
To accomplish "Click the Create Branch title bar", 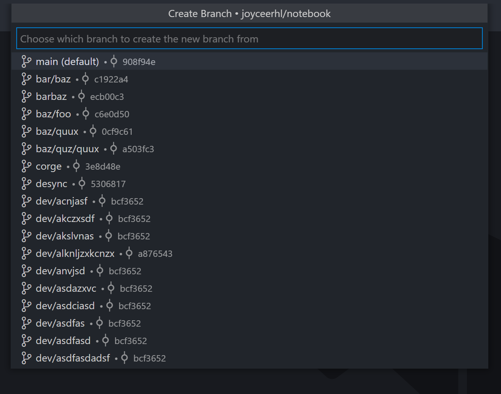I will click(249, 13).
